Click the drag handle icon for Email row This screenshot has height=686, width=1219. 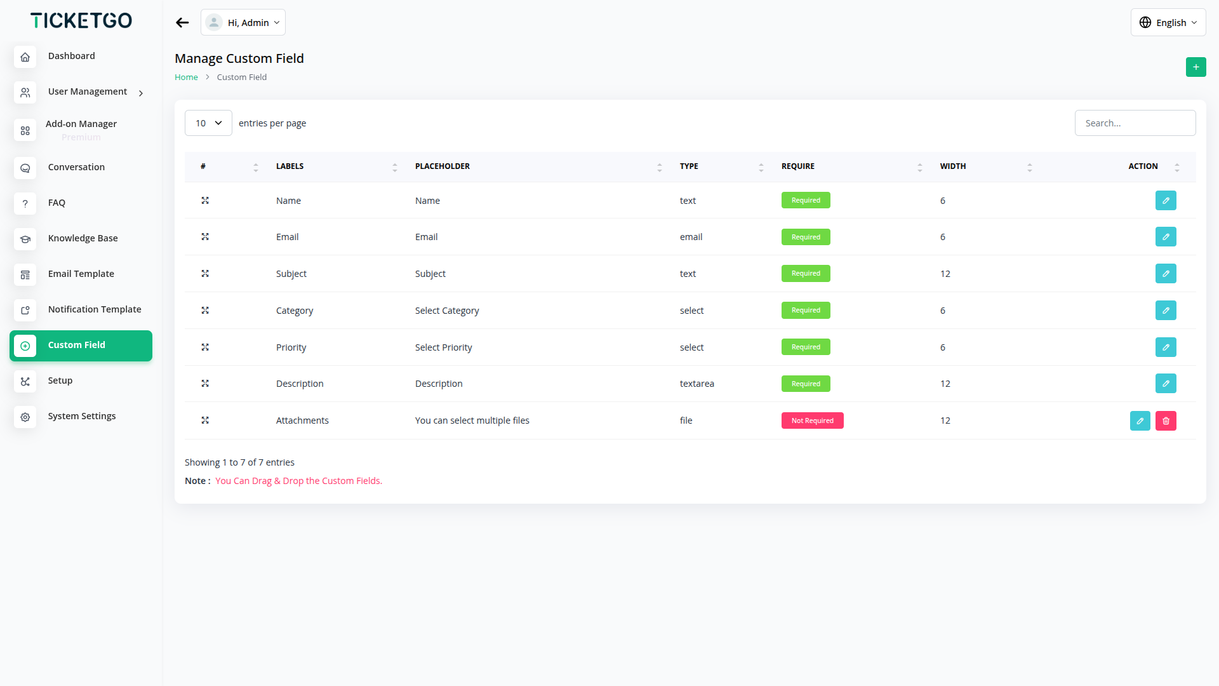pos(205,237)
